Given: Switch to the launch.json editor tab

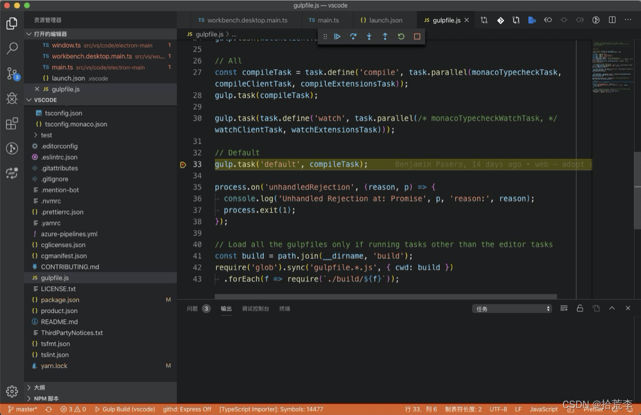Looking at the screenshot, I should point(381,20).
